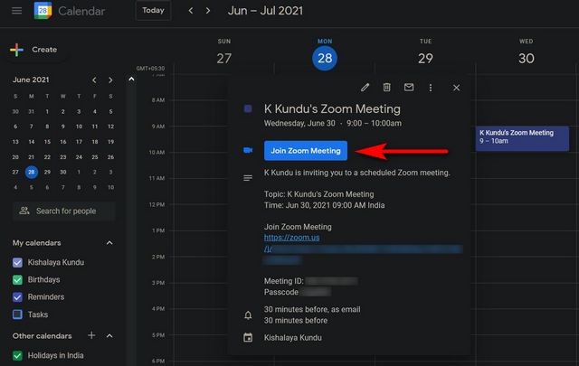Enable the Tasks calendar checkbox
Screen dimensions: 579x366
pos(17,314)
